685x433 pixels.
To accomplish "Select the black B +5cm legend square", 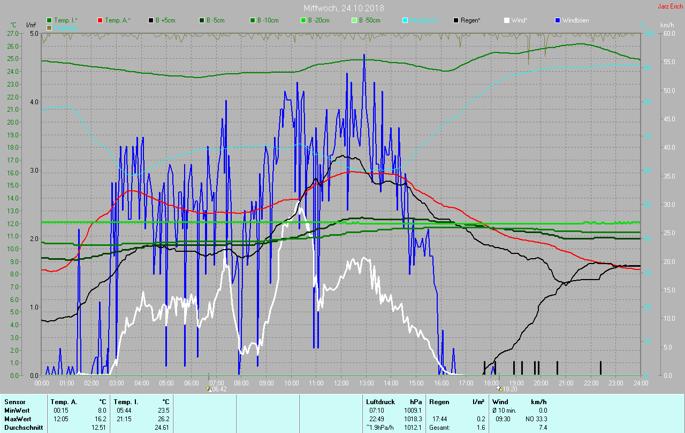I will (151, 20).
